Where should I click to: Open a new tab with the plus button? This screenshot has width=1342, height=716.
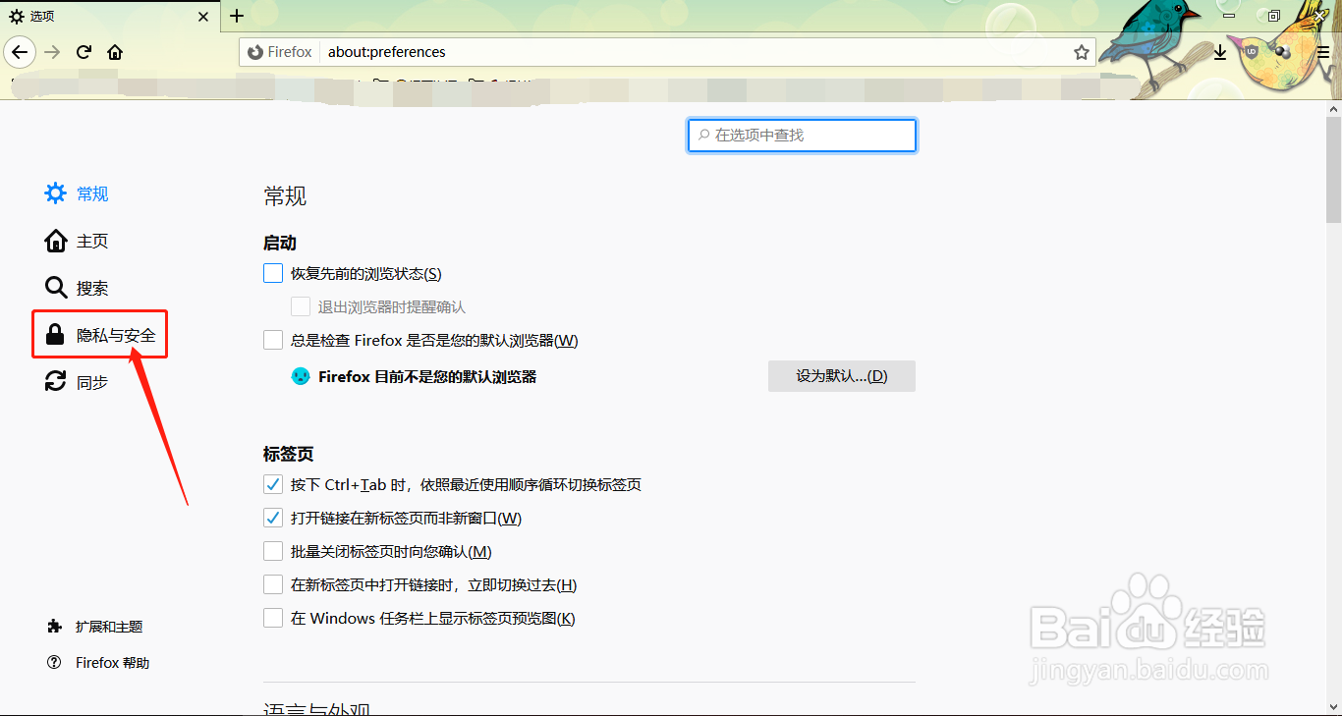click(237, 16)
